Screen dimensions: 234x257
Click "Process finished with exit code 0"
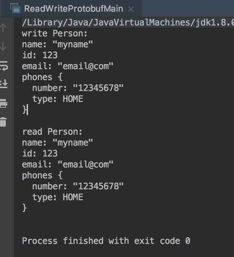(x=106, y=241)
